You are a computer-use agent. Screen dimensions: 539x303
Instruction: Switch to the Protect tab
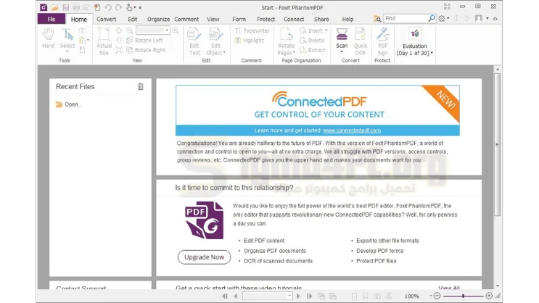pyautogui.click(x=266, y=20)
